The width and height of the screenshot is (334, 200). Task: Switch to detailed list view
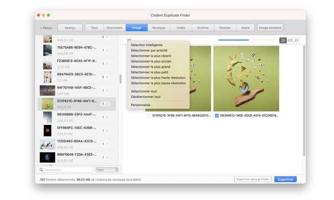point(297,40)
